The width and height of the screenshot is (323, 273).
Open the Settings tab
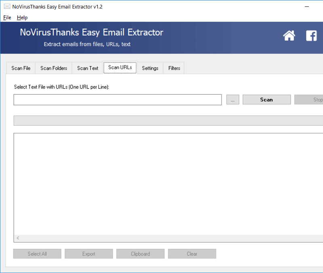click(150, 68)
